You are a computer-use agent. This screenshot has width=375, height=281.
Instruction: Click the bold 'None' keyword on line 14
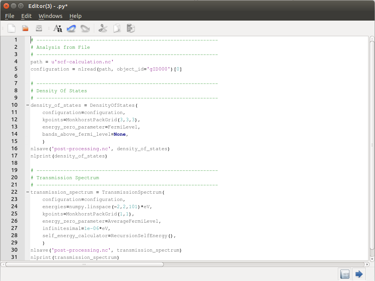120,134
